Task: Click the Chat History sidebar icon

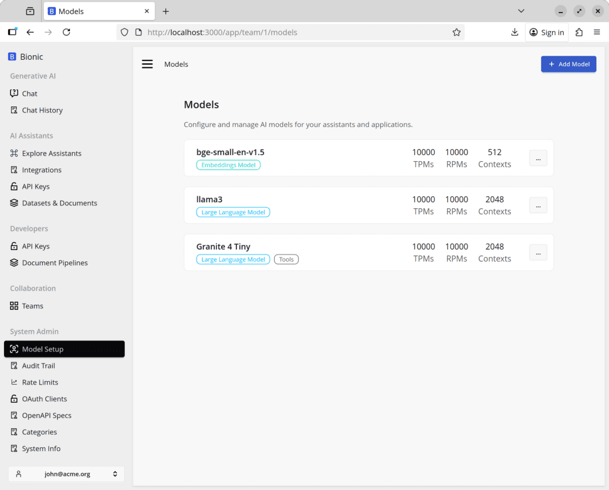Action: point(14,110)
